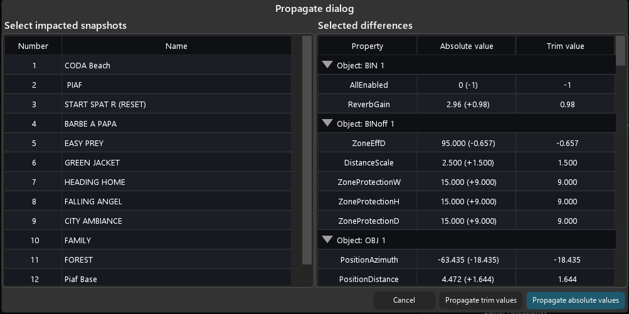The image size is (629, 314).
Task: Collapse the Object: OBJ 1 group
Action: click(x=327, y=239)
